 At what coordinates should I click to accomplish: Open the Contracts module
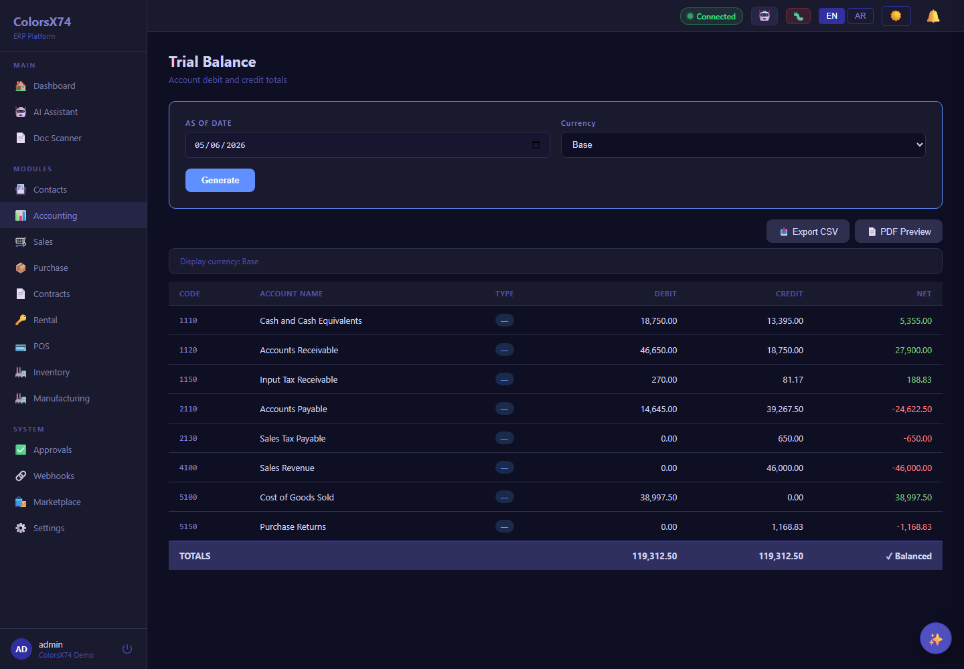tap(74, 294)
